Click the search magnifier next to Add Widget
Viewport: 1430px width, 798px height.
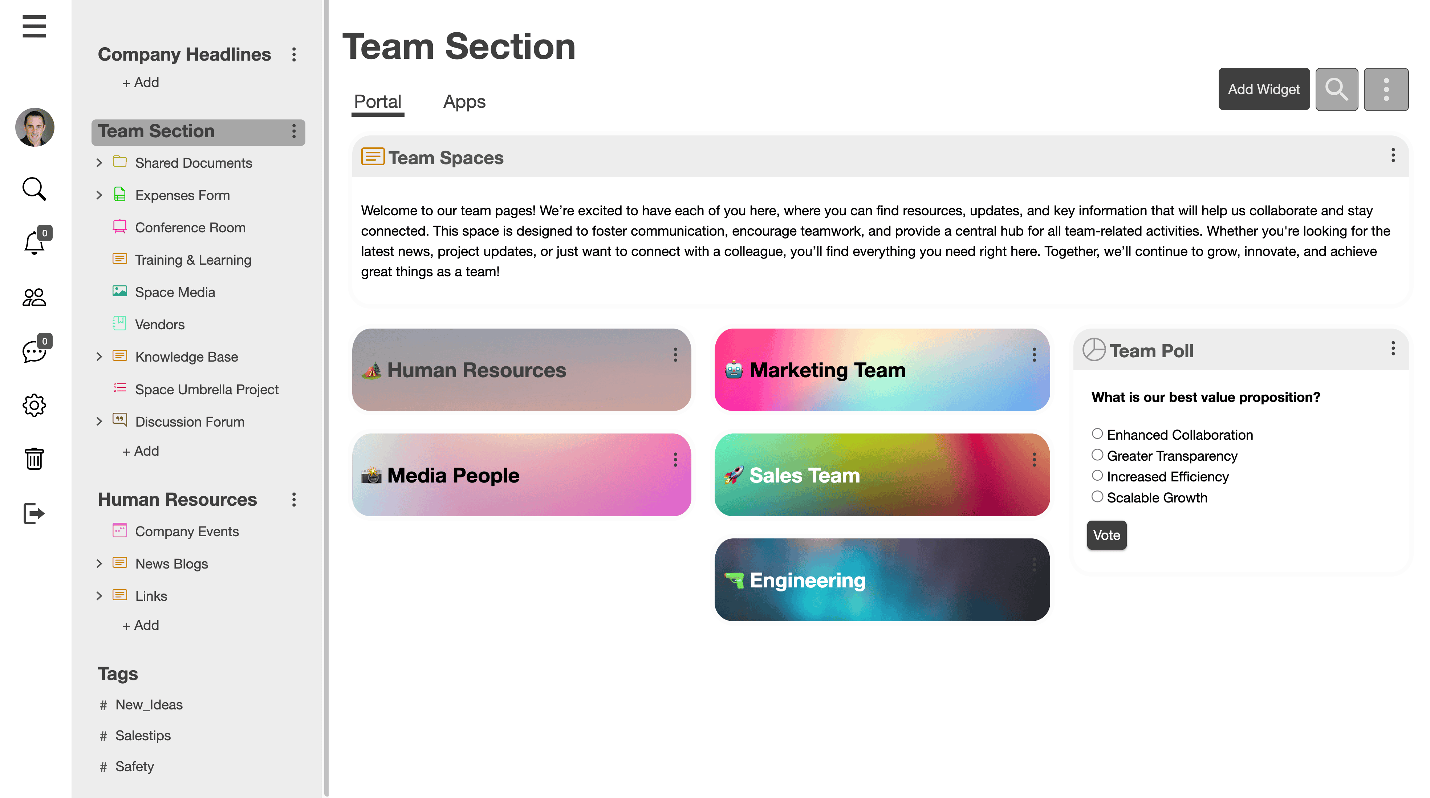click(1337, 89)
